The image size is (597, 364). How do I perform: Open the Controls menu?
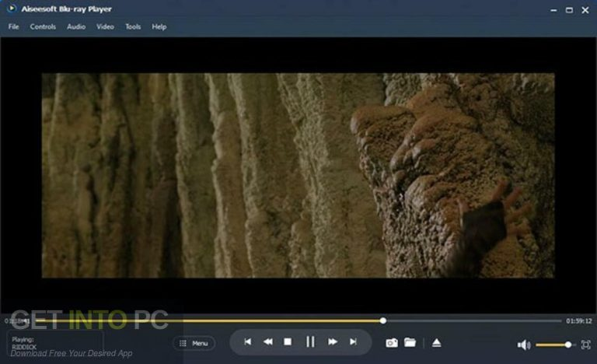pos(43,26)
